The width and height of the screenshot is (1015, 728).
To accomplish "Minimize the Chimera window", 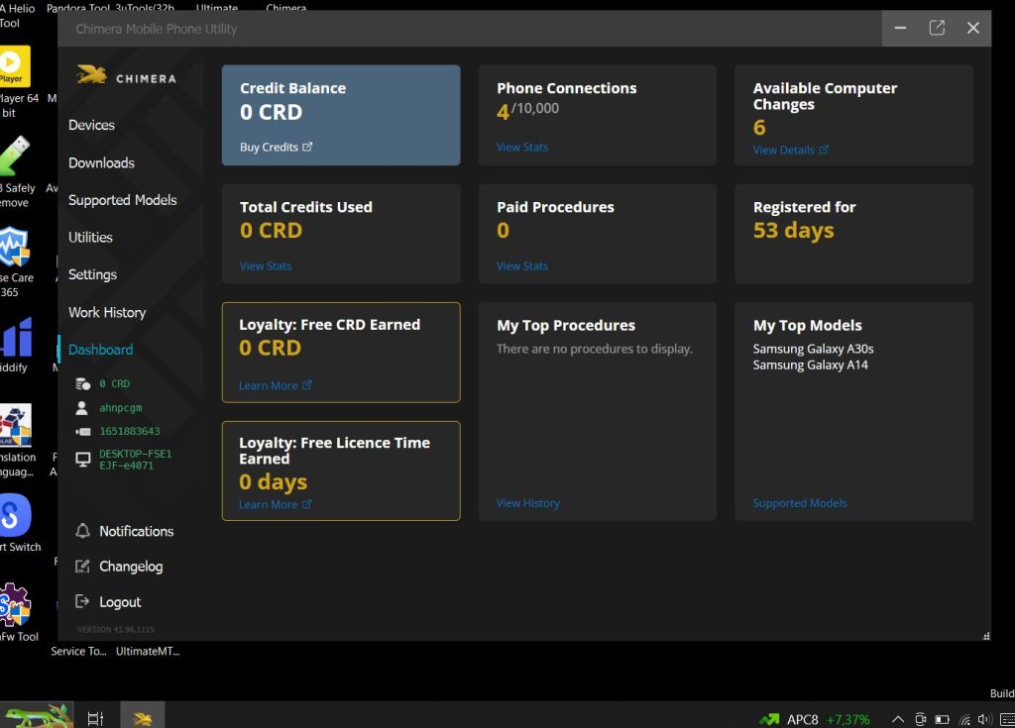I will tap(900, 28).
